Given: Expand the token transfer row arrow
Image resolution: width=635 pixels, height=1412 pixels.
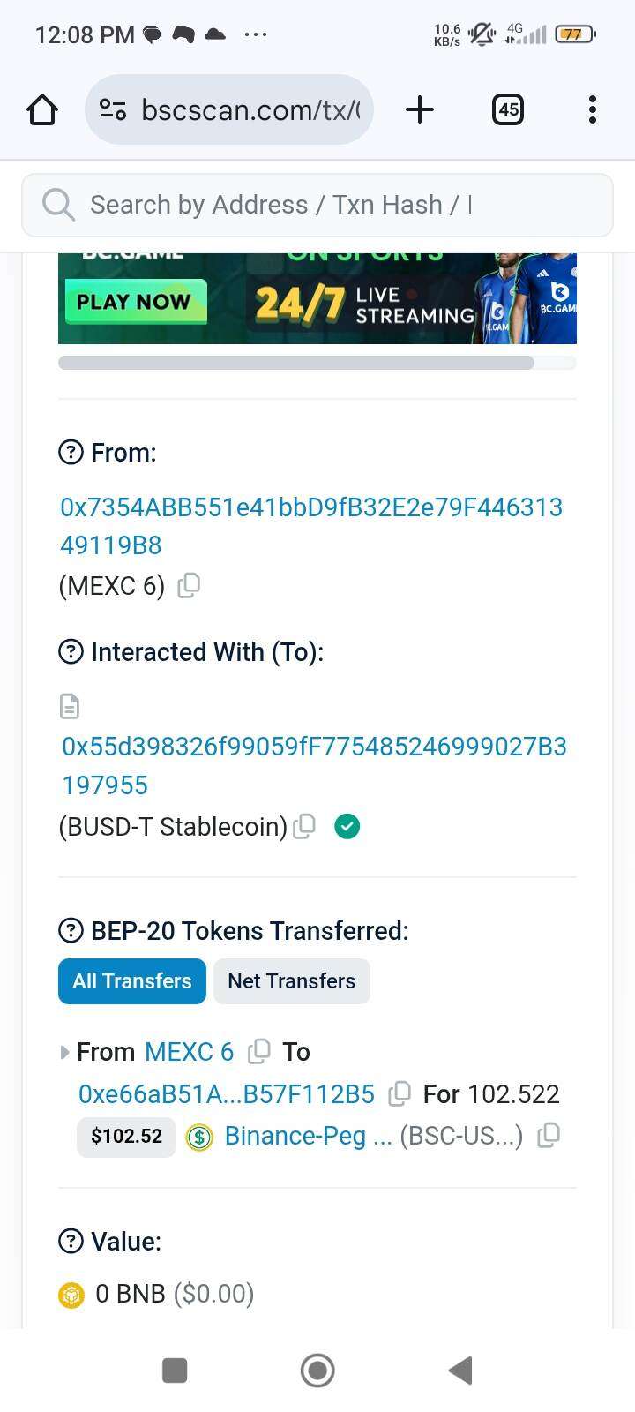Looking at the screenshot, I should pyautogui.click(x=64, y=1052).
